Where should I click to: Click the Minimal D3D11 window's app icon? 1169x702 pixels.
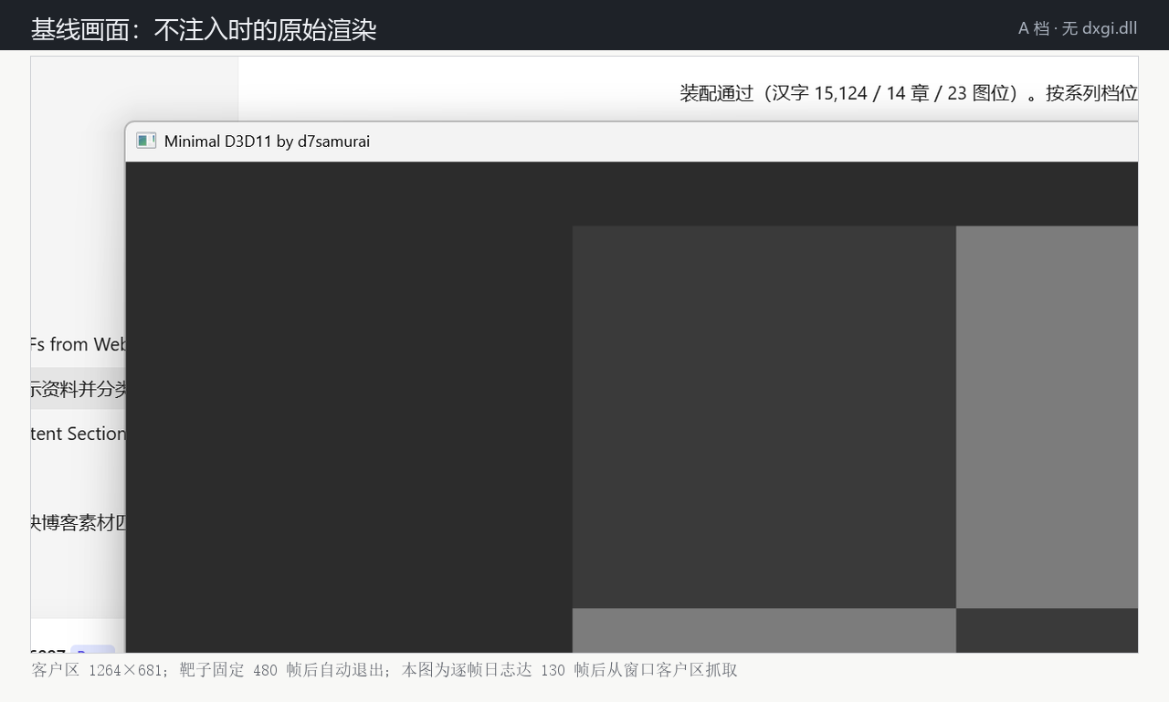(146, 141)
